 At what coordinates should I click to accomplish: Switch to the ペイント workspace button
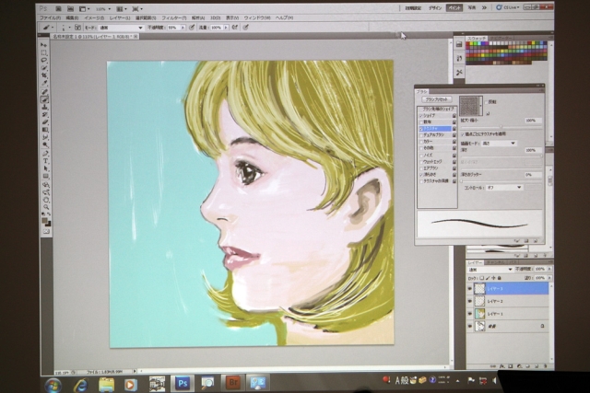point(454,8)
